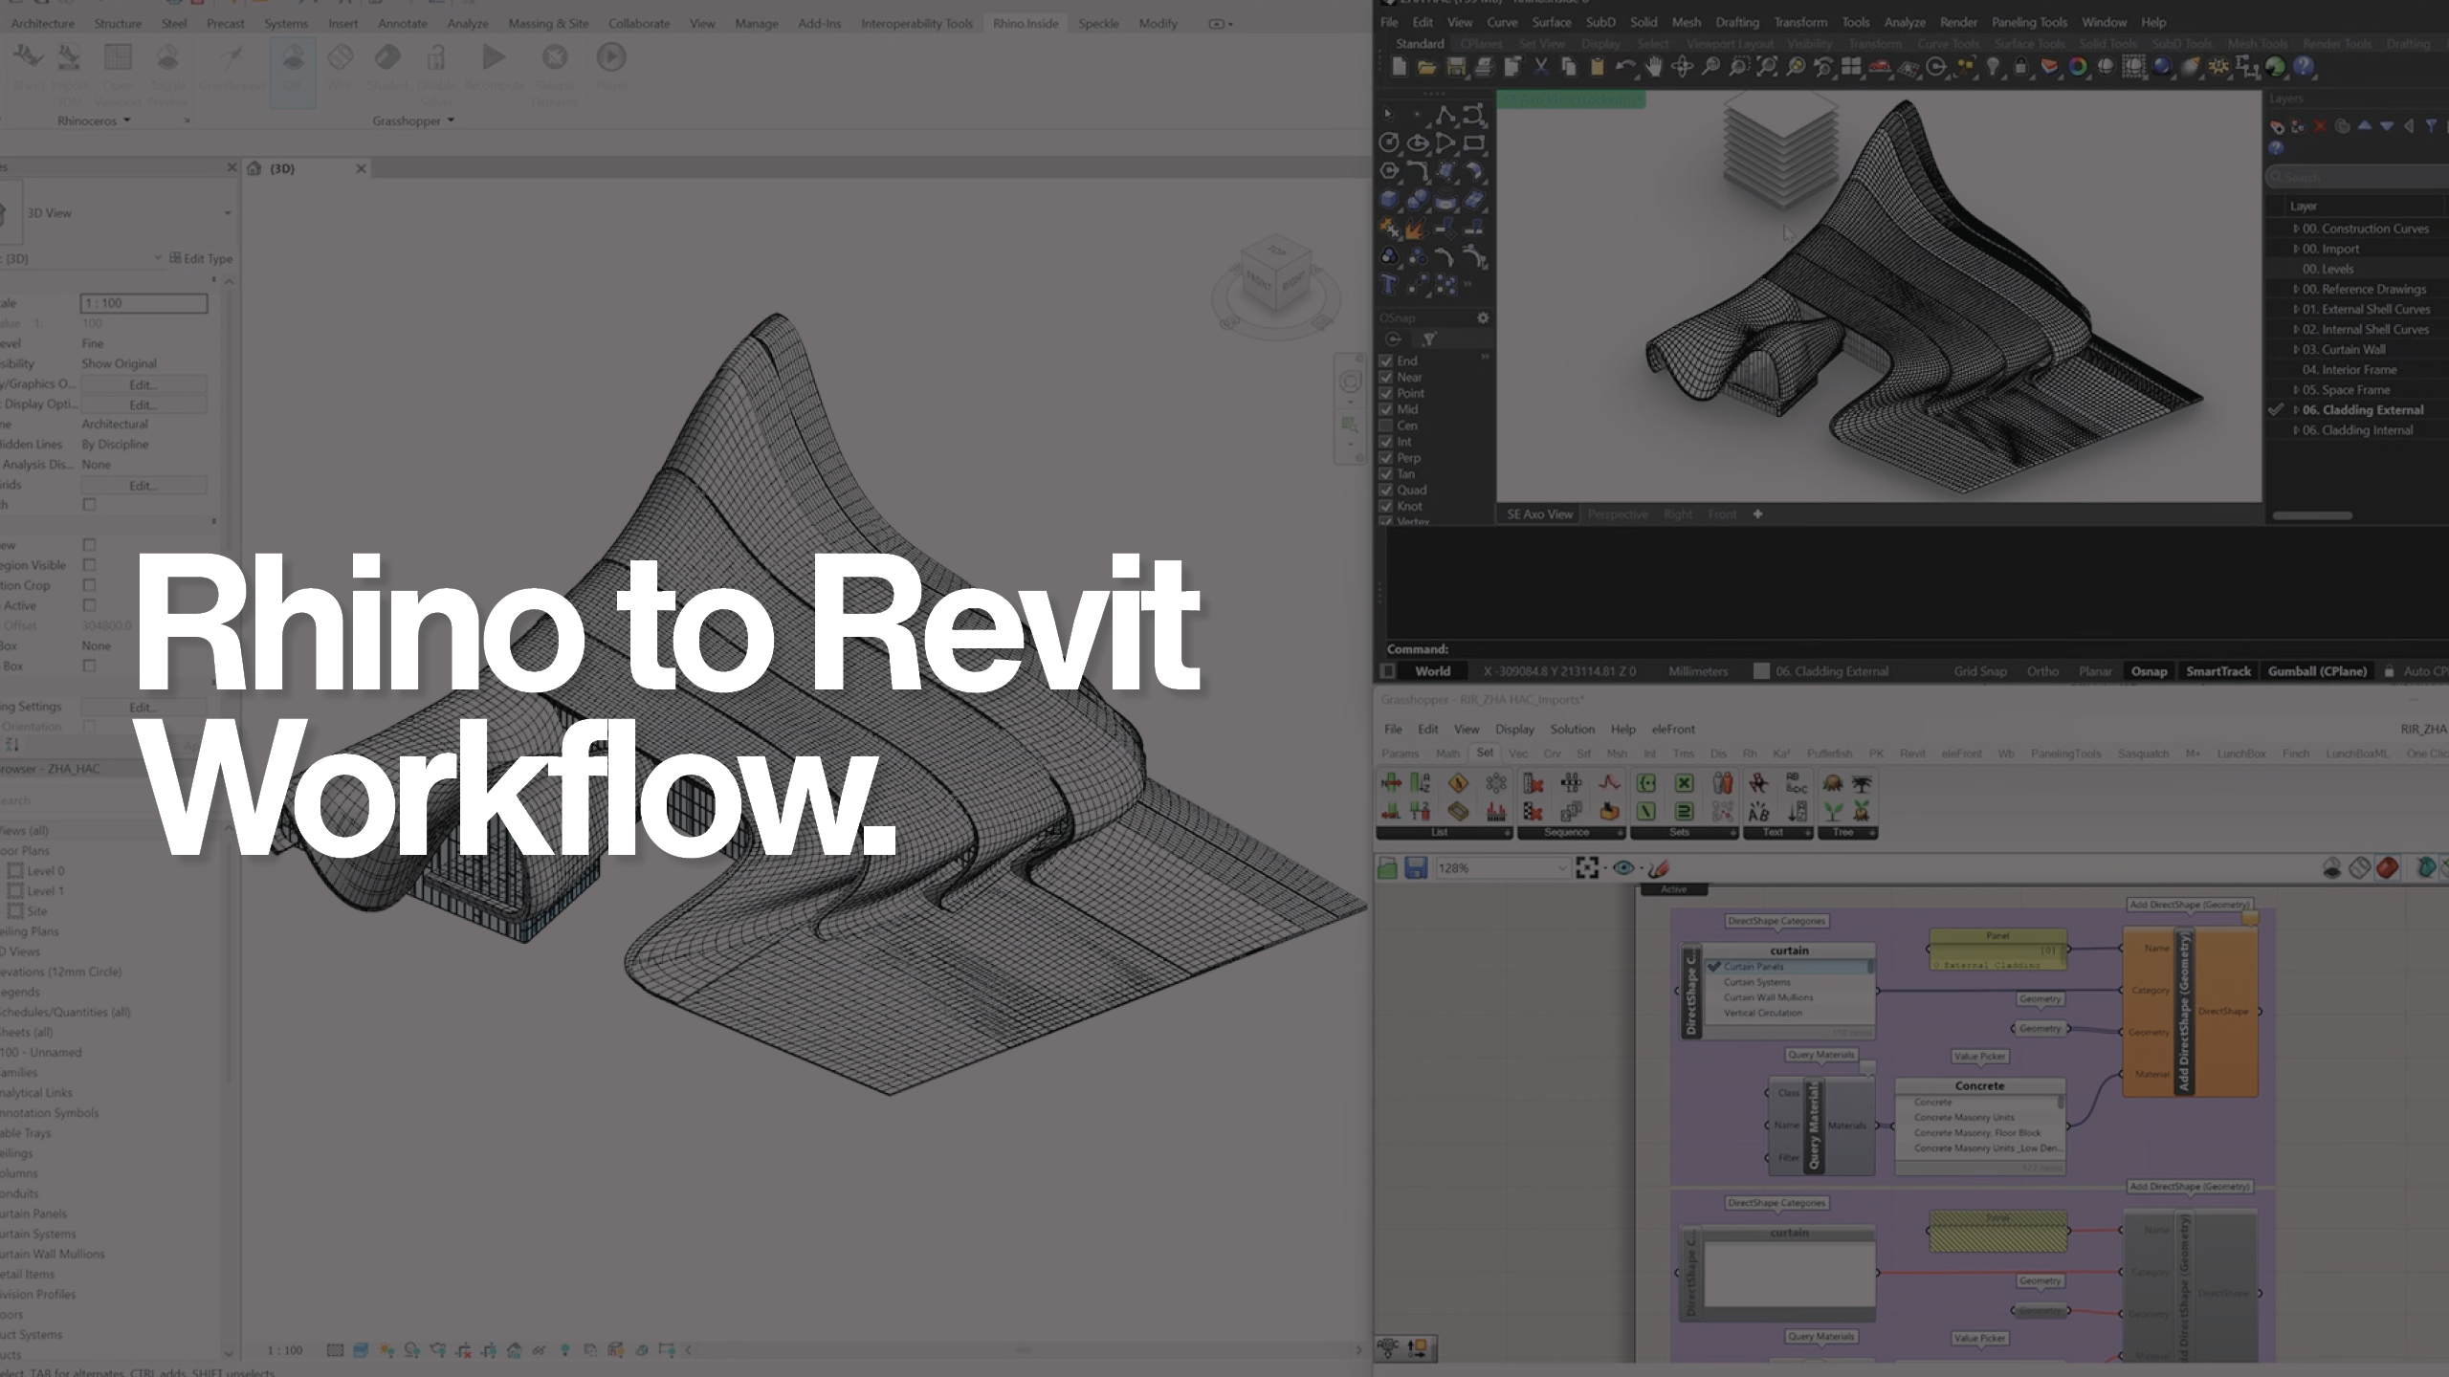Enable Ortho in Rhino's status bar
The height and width of the screenshot is (1377, 2449).
click(2044, 671)
